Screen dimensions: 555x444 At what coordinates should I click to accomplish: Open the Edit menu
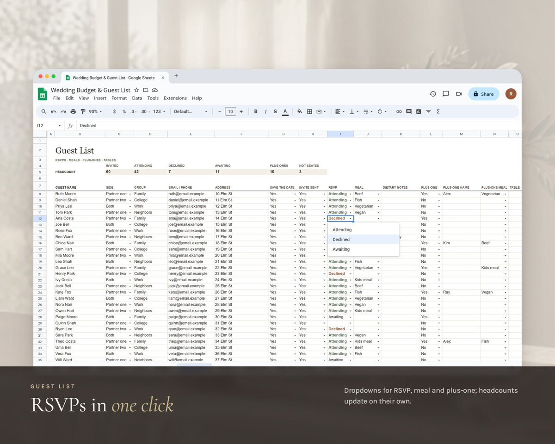[x=69, y=98]
